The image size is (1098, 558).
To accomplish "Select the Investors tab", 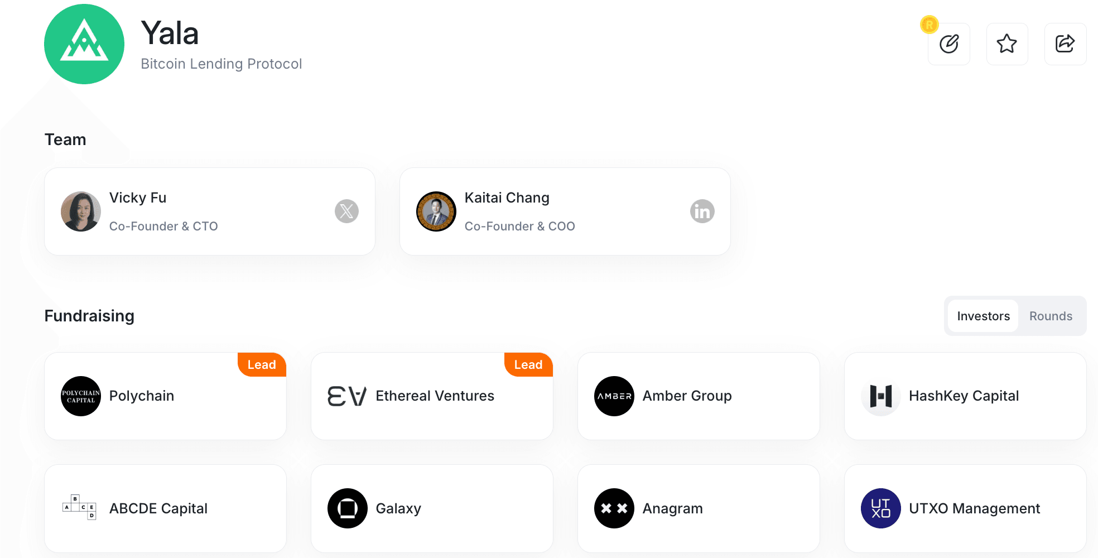I will click(x=983, y=316).
